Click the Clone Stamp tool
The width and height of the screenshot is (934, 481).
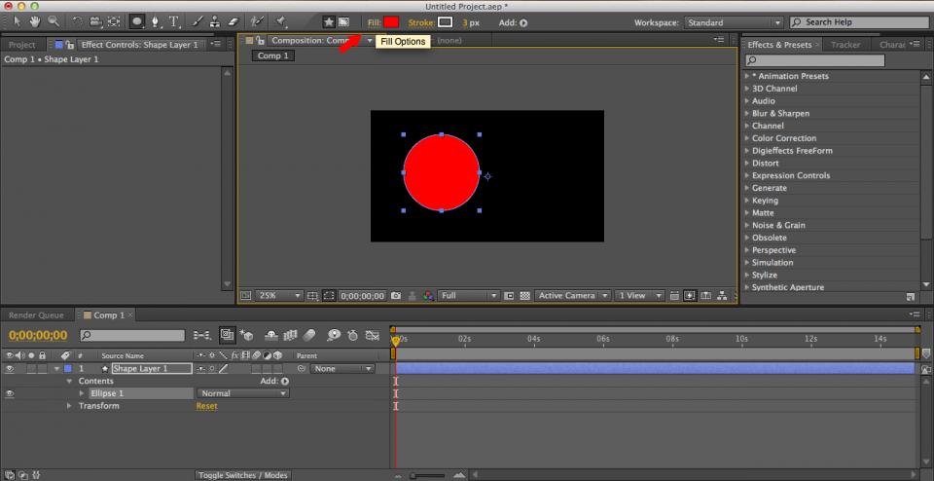point(215,21)
